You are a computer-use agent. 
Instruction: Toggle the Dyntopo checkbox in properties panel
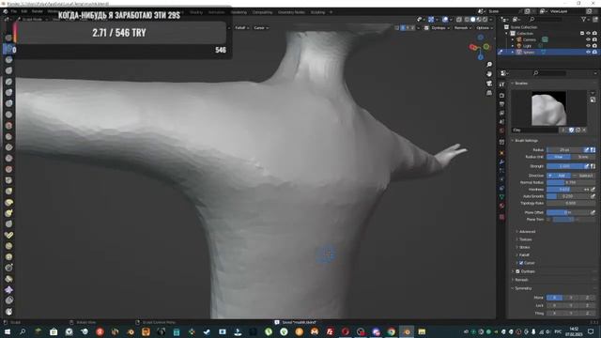517,271
